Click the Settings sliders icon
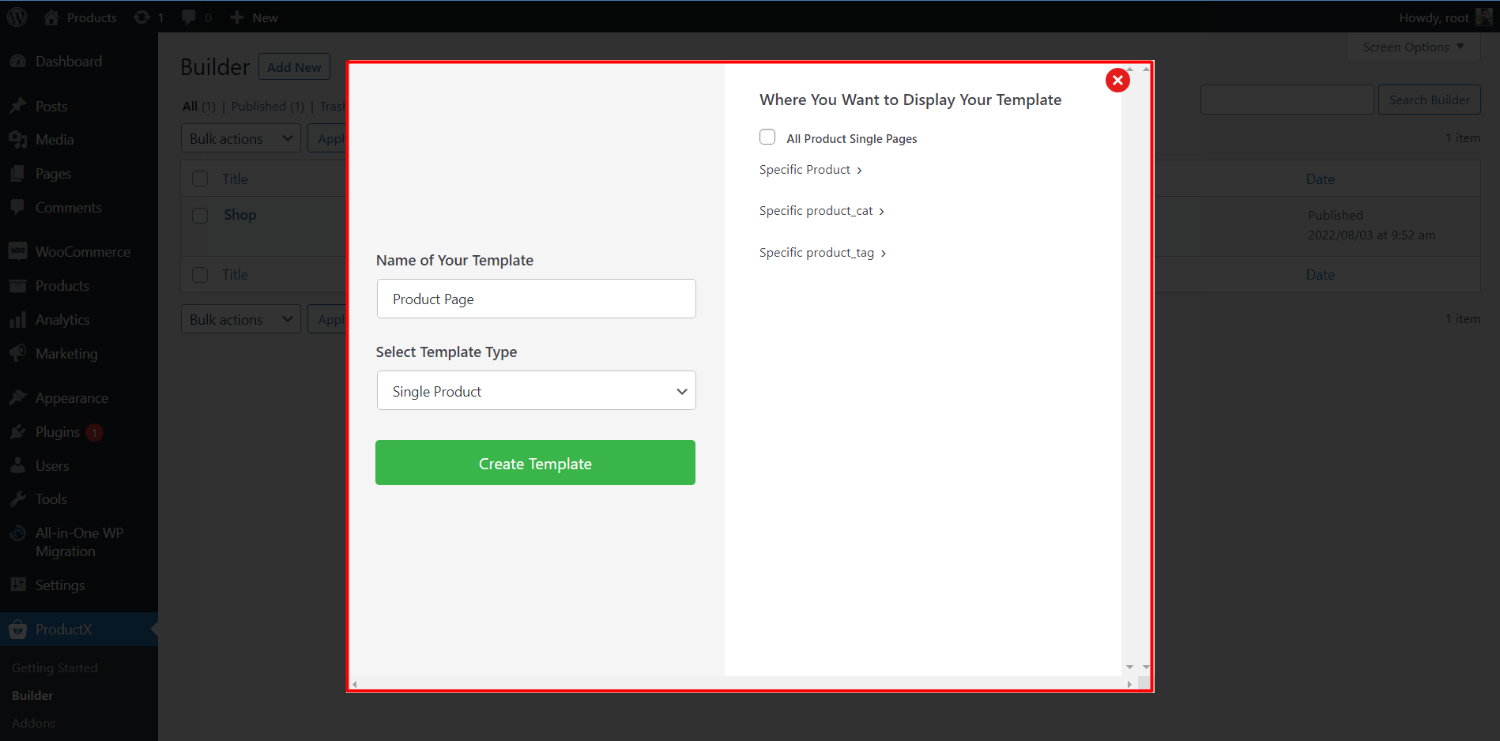This screenshot has width=1500, height=741. coord(18,585)
